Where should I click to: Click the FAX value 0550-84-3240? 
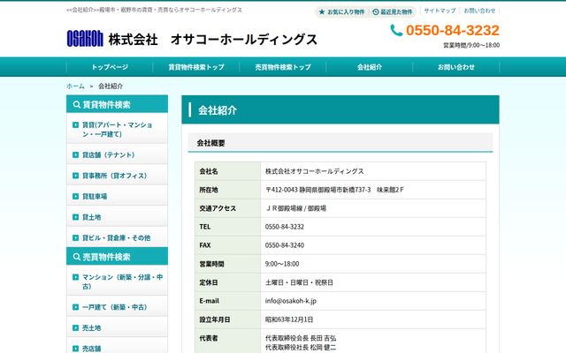(285, 245)
